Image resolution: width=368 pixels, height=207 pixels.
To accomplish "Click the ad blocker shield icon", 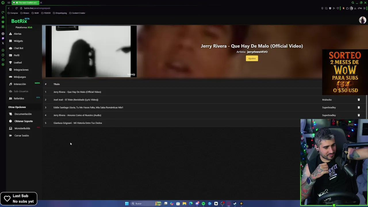I will tap(330, 8).
